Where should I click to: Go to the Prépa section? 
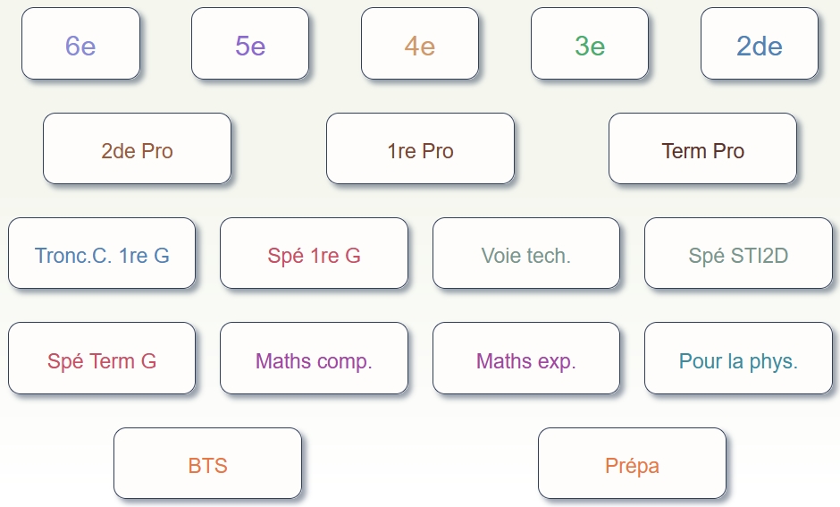click(x=632, y=464)
